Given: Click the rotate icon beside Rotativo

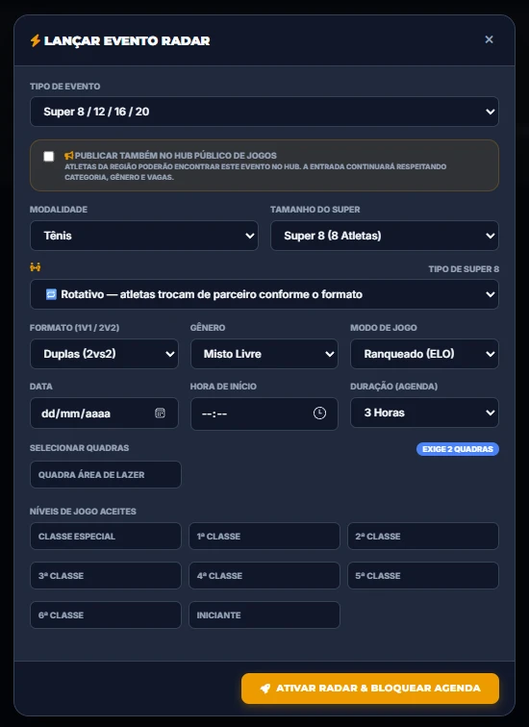Looking at the screenshot, I should point(51,294).
